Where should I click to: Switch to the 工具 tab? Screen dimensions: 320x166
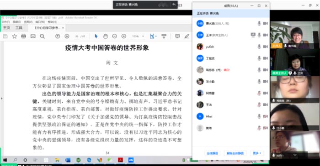(x=19, y=28)
